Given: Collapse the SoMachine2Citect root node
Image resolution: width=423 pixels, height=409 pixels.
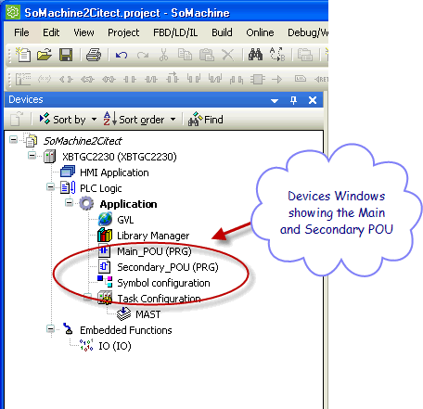Looking at the screenshot, I should tap(13, 140).
